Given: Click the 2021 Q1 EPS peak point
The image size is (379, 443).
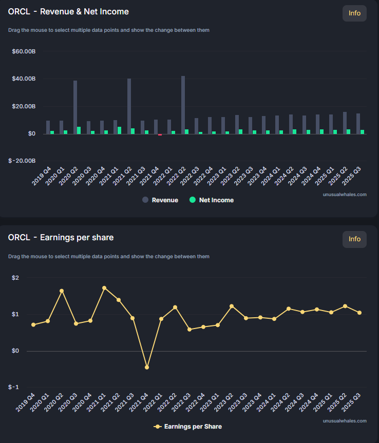Looking at the screenshot, I should pyautogui.click(x=104, y=288).
